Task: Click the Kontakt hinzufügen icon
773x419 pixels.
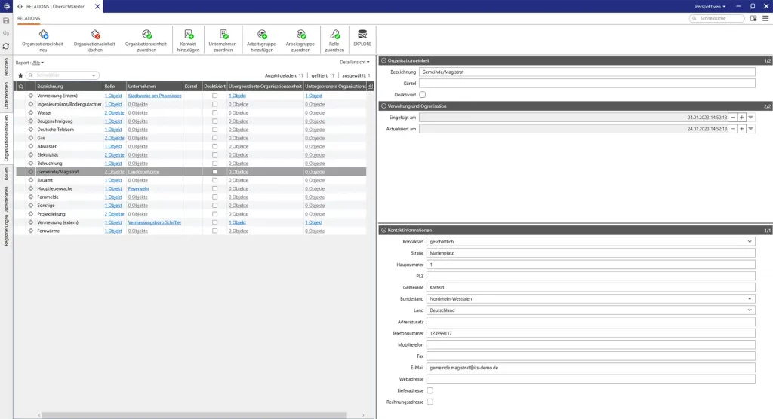Action: pyautogui.click(x=188, y=35)
